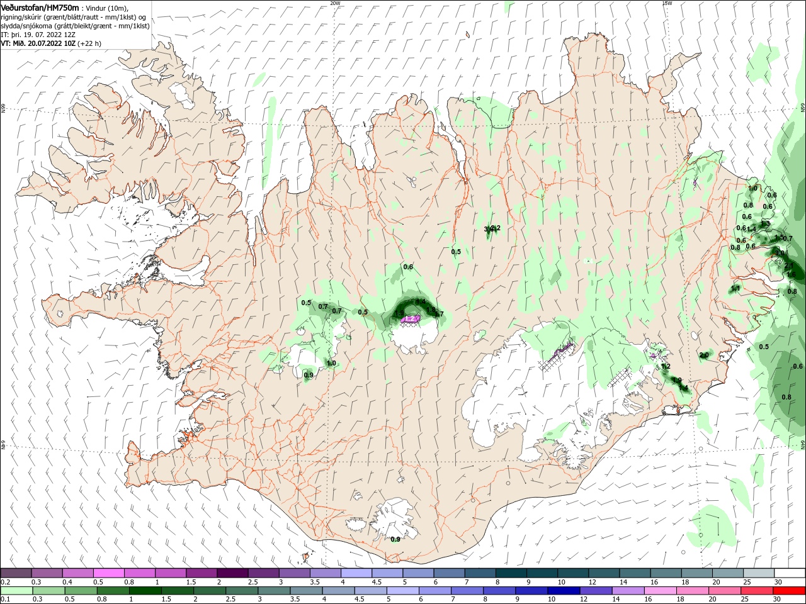The image size is (806, 604).
Task: Pick the bright pink snow swatch between 0.5 and 0.8
Action: click(108, 573)
